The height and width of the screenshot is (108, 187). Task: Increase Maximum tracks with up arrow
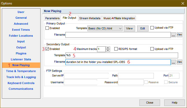[x=108, y=48]
